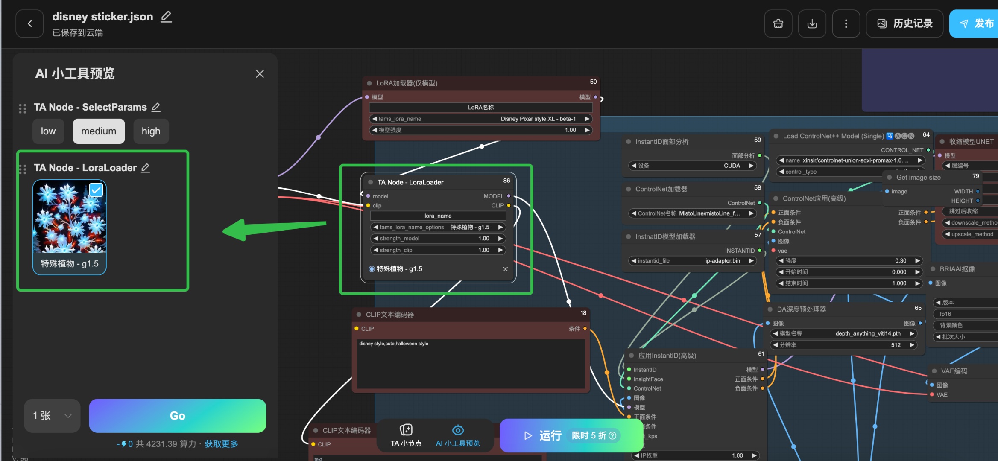This screenshot has height=461, width=998.
Task: Select the 特殊植物 - g1.5 radio option
Action: click(372, 269)
